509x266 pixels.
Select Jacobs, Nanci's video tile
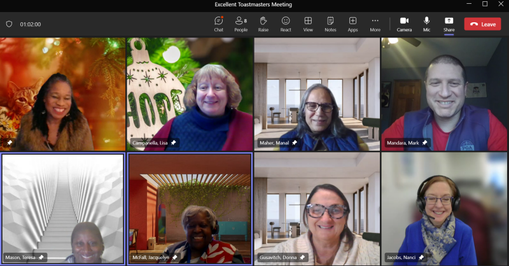point(444,209)
